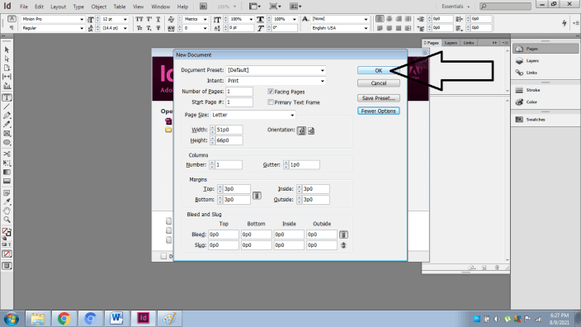581x327 pixels.
Task: Toggle slug make-all-same chain link
Action: (x=343, y=245)
